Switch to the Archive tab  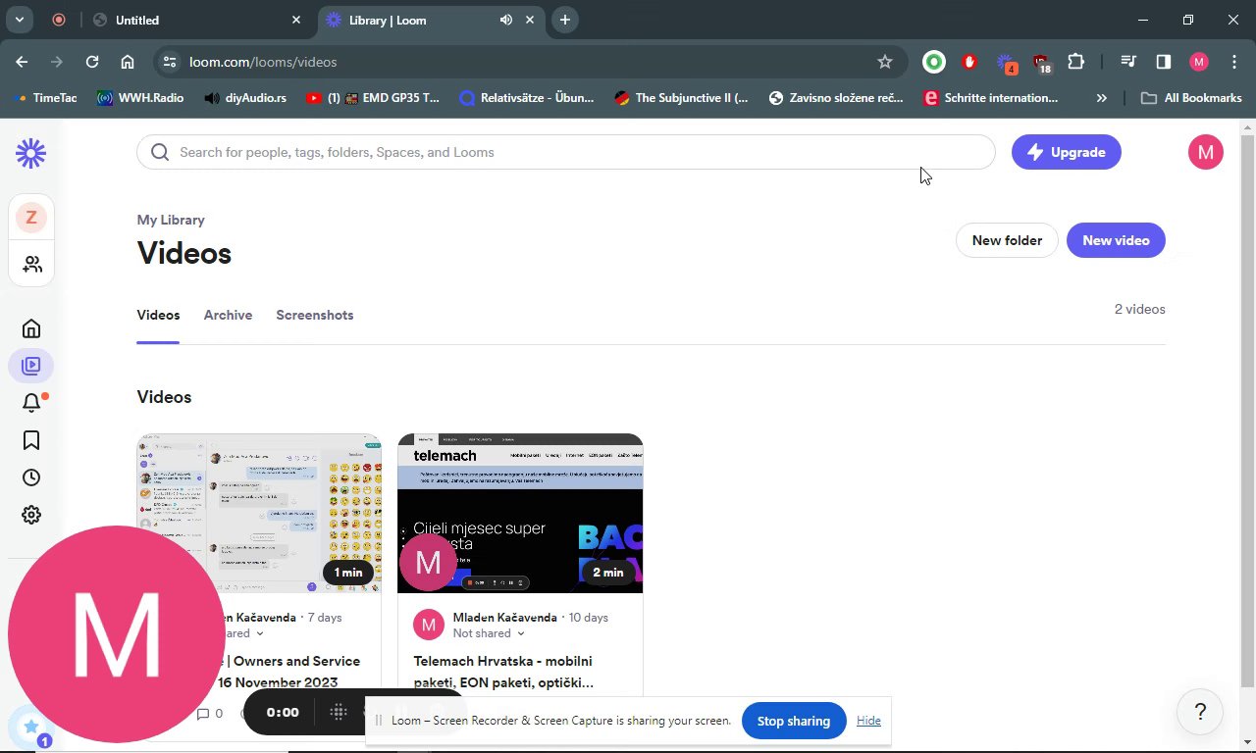coord(228,315)
